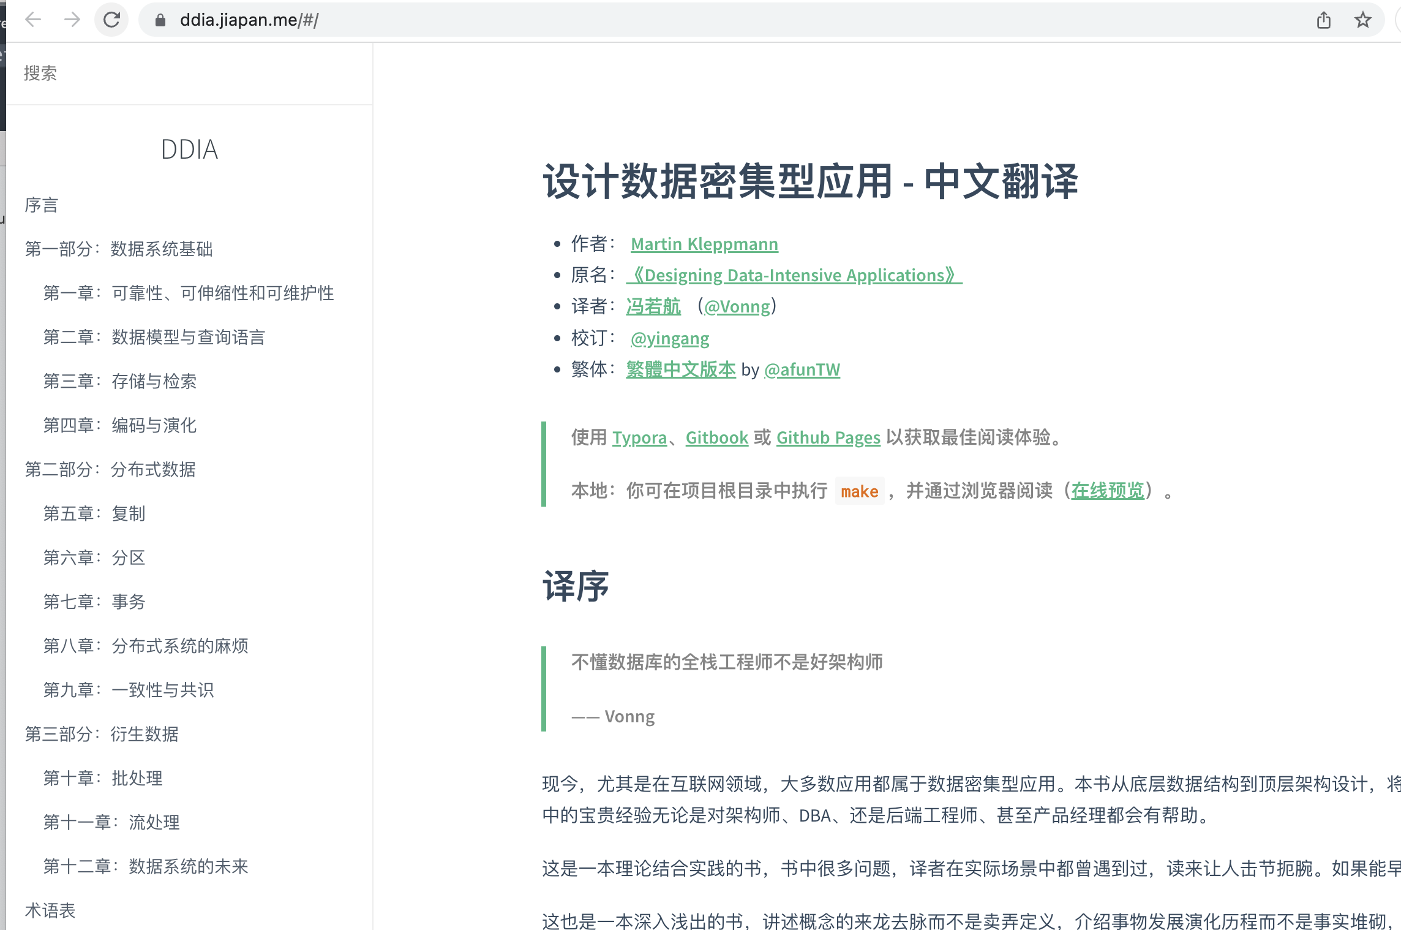Open the Martin Kleppmann author link
Image resolution: width=1401 pixels, height=930 pixels.
[704, 244]
